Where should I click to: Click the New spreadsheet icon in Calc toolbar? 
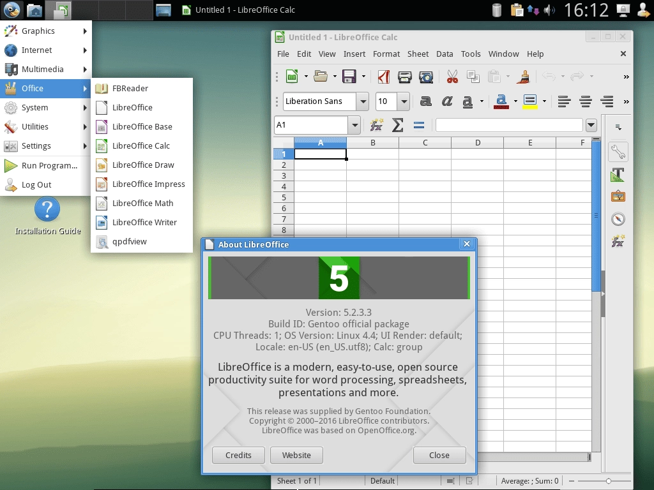(x=292, y=77)
